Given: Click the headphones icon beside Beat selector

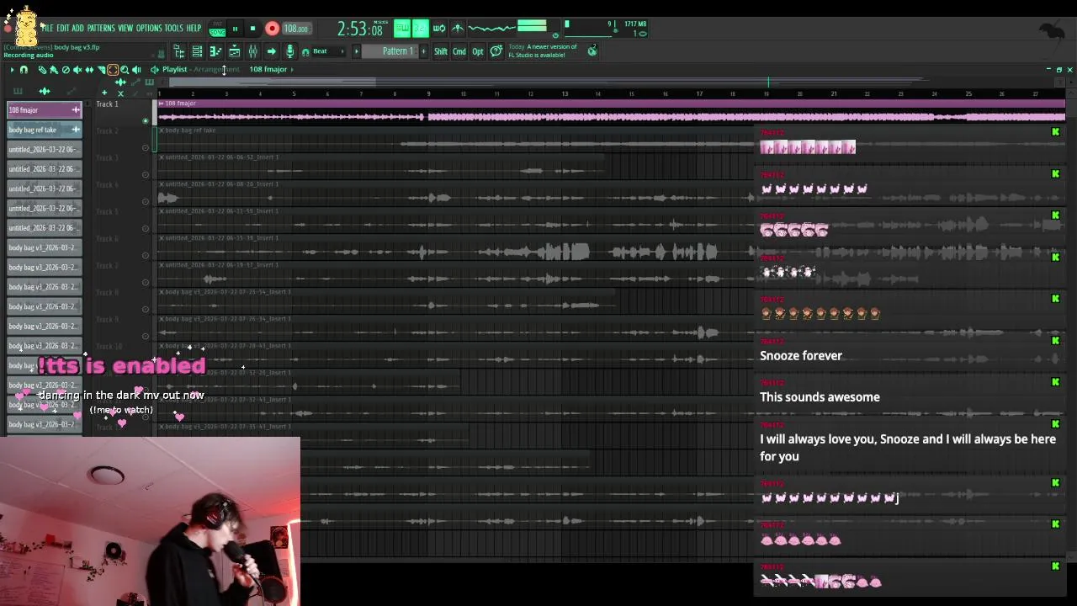Looking at the screenshot, I should 305,52.
